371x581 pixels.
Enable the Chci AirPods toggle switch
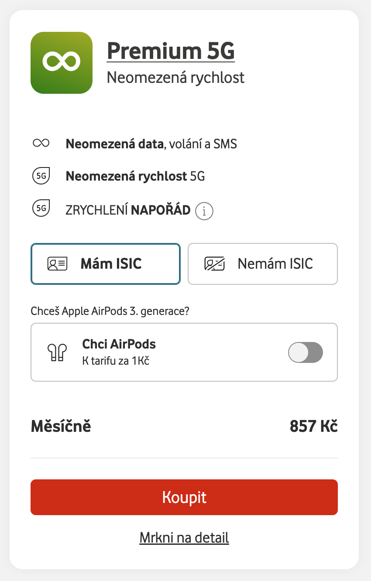(x=305, y=352)
